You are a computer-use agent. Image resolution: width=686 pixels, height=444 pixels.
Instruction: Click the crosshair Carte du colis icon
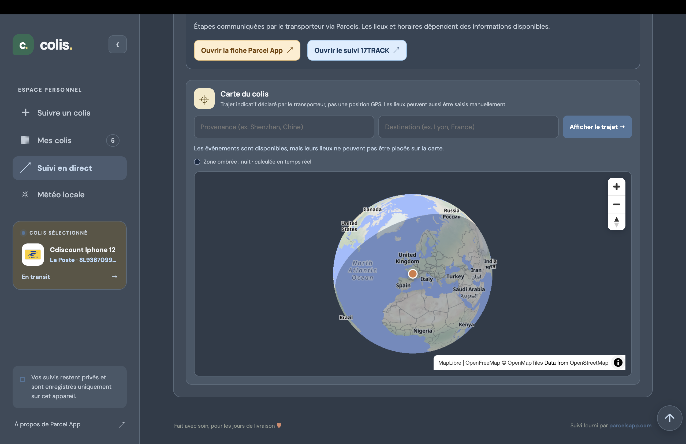tap(204, 99)
